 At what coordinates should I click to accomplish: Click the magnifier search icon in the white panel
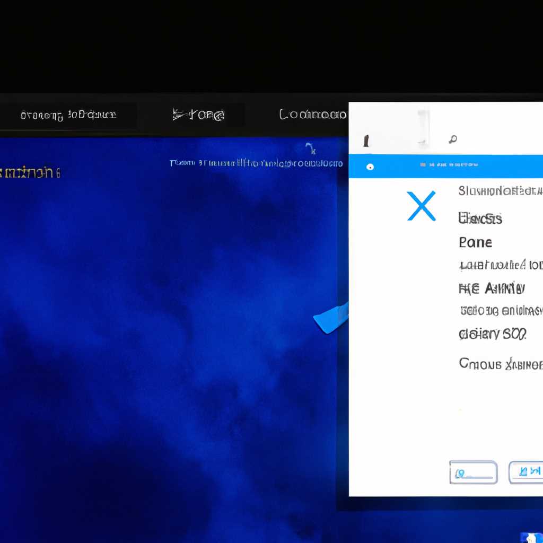(x=453, y=139)
